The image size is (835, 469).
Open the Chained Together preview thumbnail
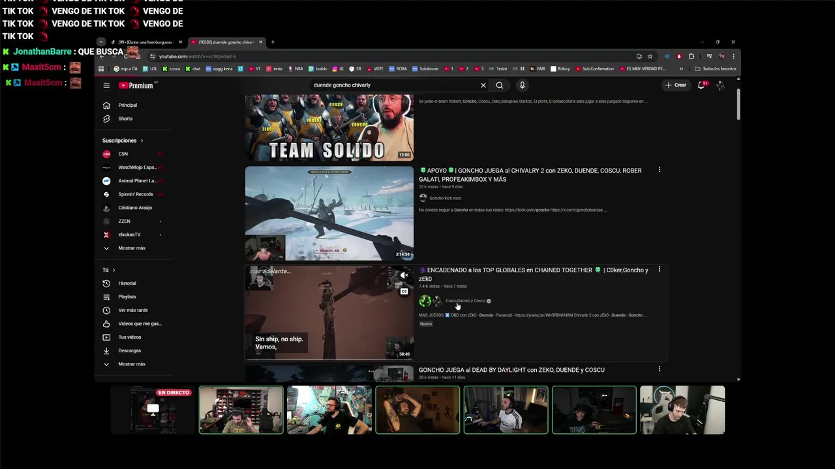[x=329, y=313]
